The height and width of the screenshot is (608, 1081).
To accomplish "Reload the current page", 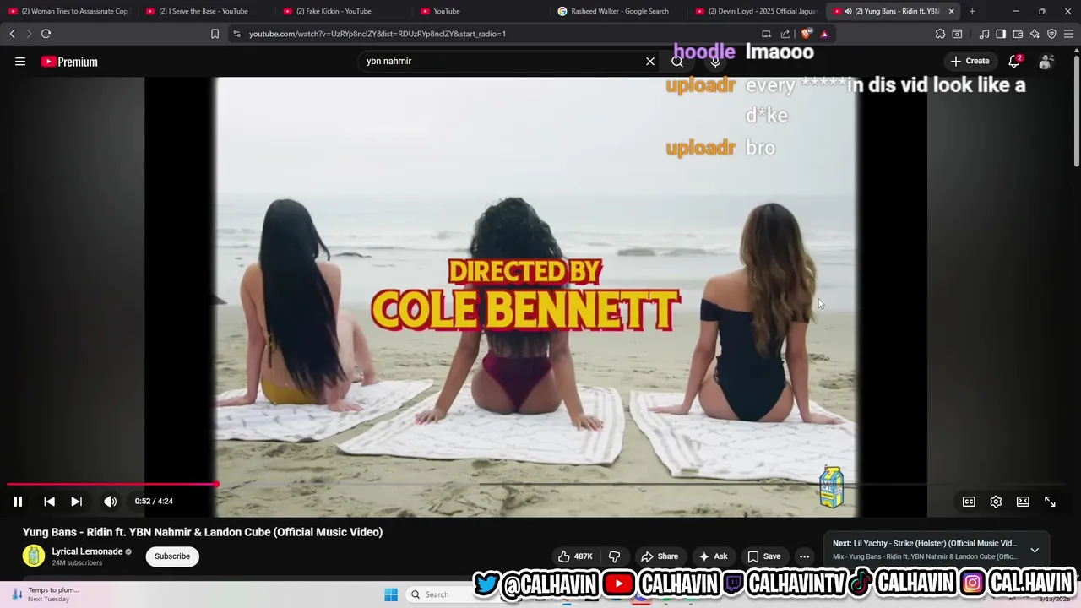I will (x=46, y=34).
